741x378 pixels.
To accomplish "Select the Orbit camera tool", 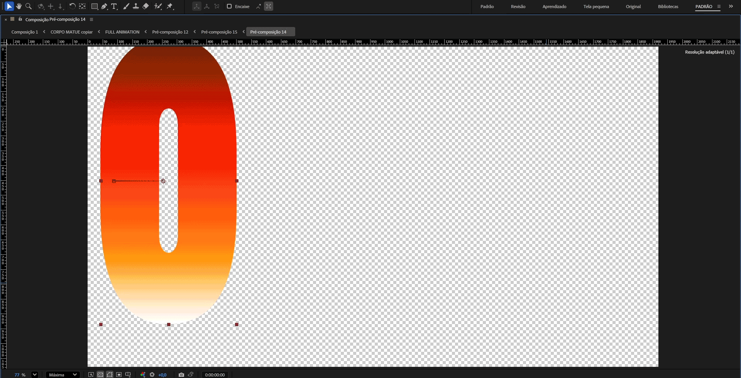I will pos(41,7).
